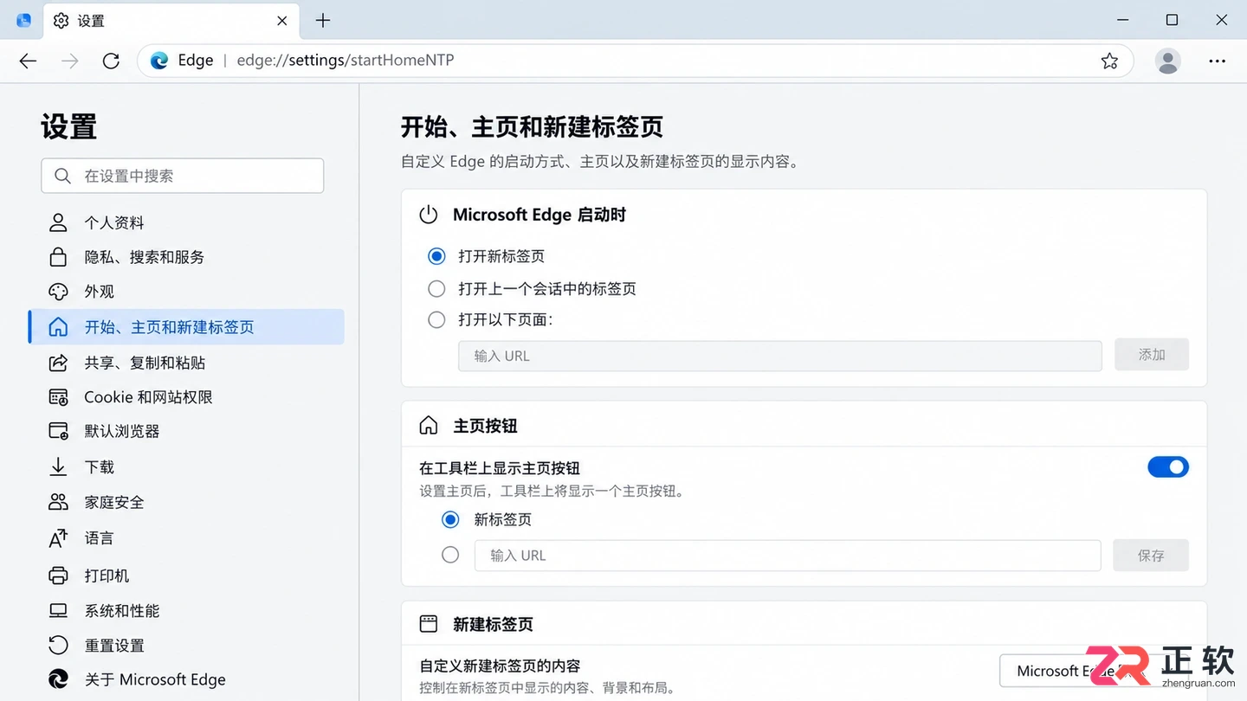Open the Settings and more menu (three dots)
The height and width of the screenshot is (701, 1247).
1217,61
